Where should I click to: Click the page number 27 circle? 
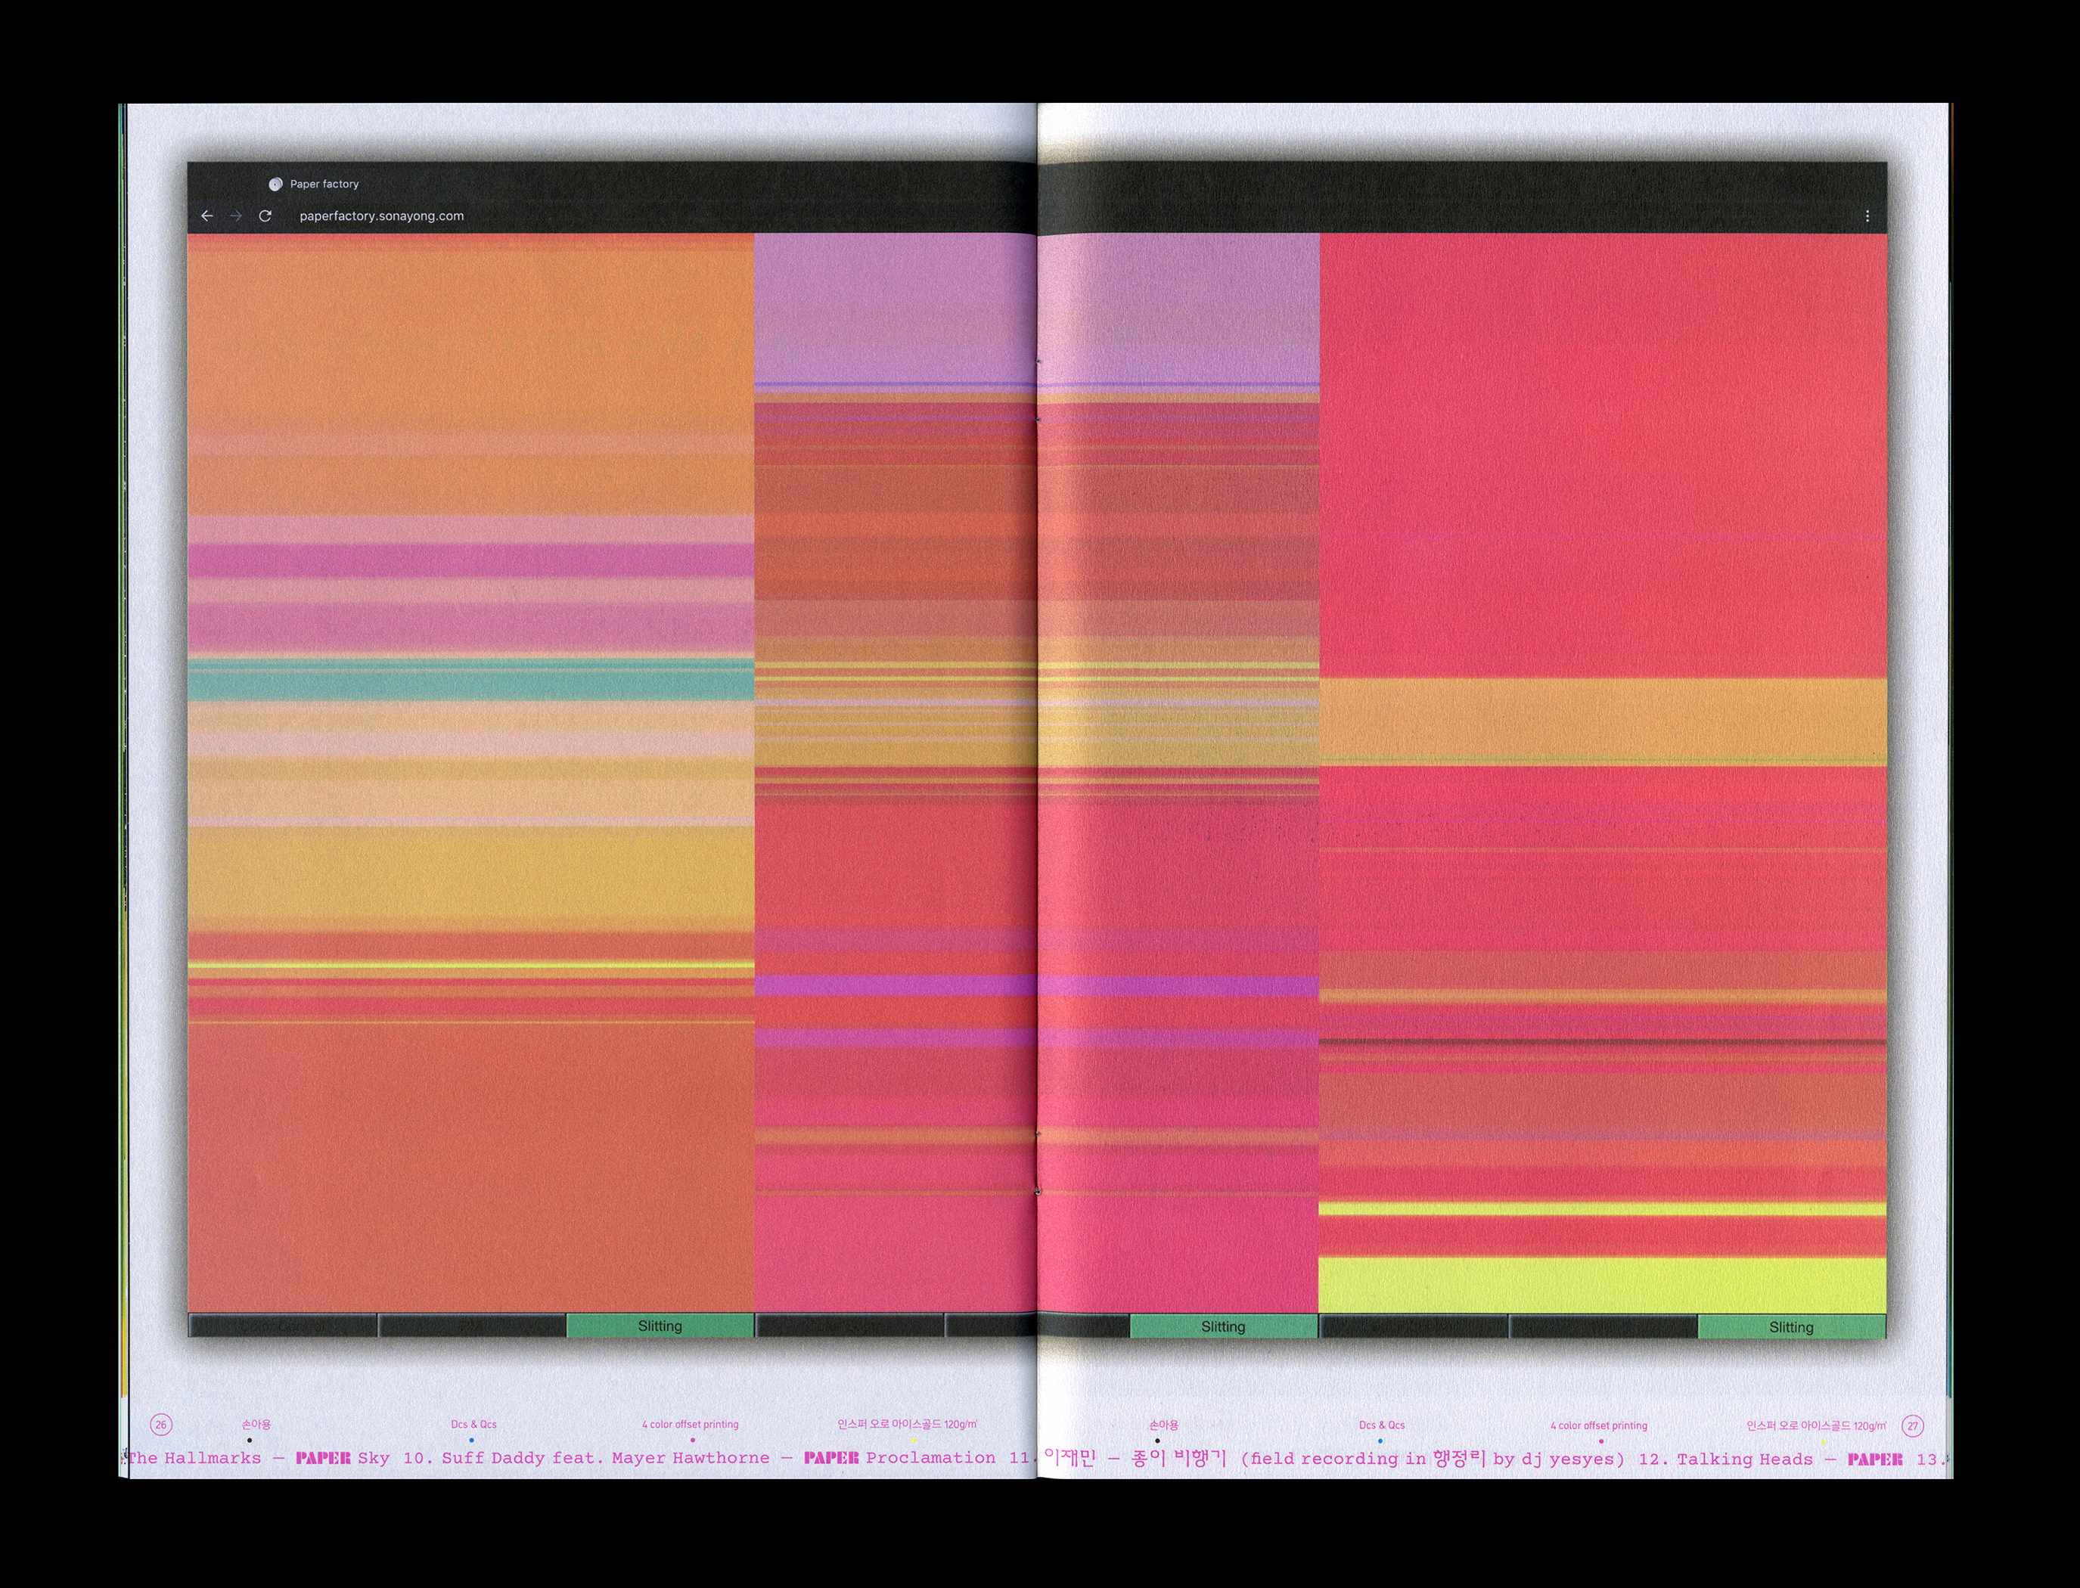tap(1913, 1426)
